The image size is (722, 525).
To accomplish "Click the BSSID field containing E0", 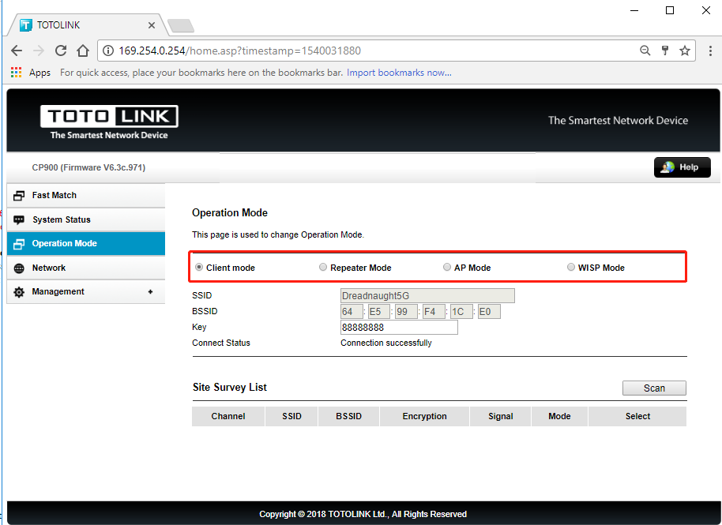I will (489, 312).
